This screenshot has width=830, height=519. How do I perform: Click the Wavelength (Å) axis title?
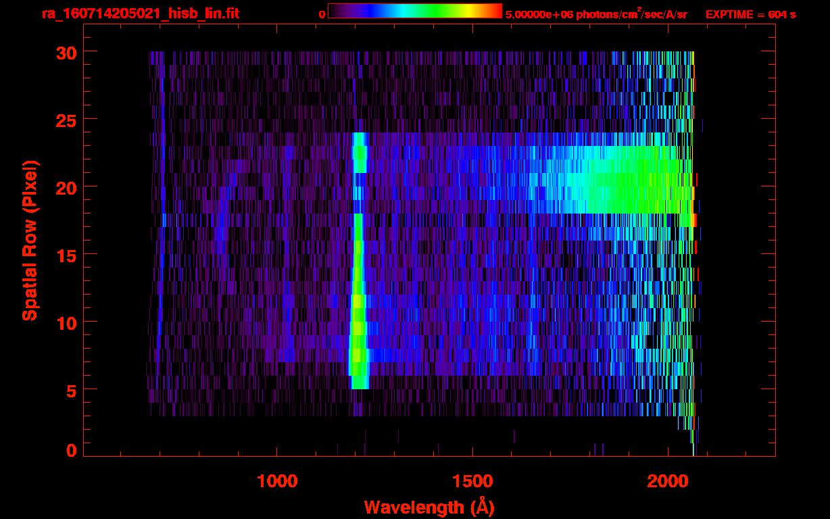429,507
